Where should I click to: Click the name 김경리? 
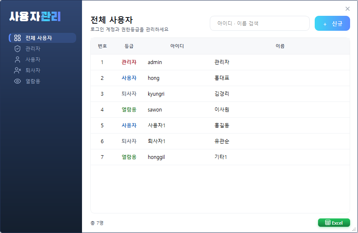[222, 94]
